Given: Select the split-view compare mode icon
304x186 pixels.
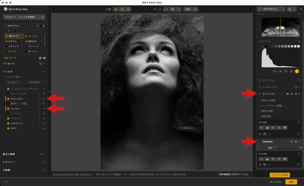Looking at the screenshot, I should pyautogui.click(x=122, y=9).
